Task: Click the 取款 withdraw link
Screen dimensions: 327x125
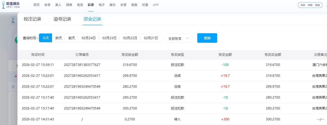Action: 317,5
